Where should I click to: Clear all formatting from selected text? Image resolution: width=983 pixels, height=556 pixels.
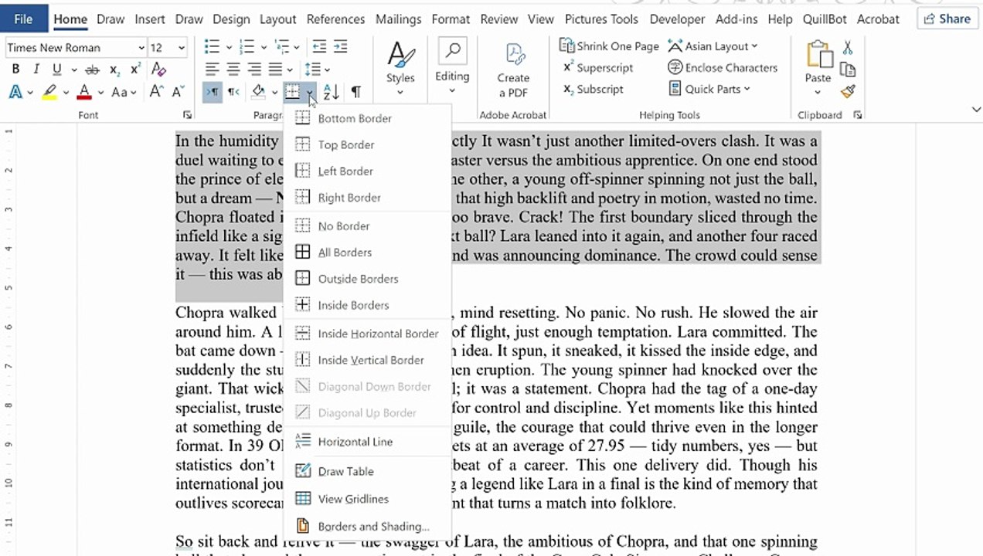158,69
